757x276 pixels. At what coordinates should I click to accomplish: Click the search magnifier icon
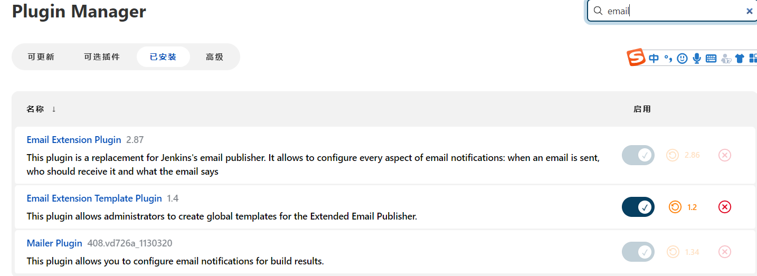tap(598, 11)
